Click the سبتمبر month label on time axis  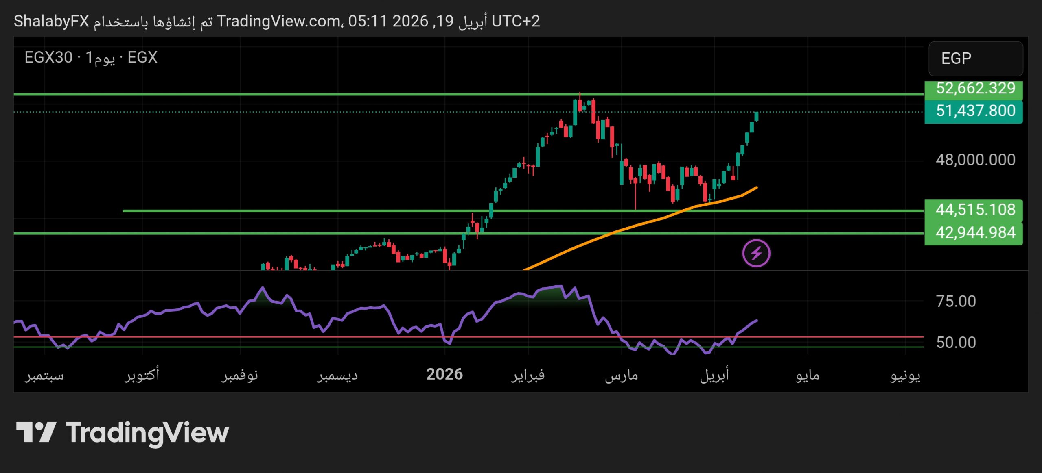44,375
